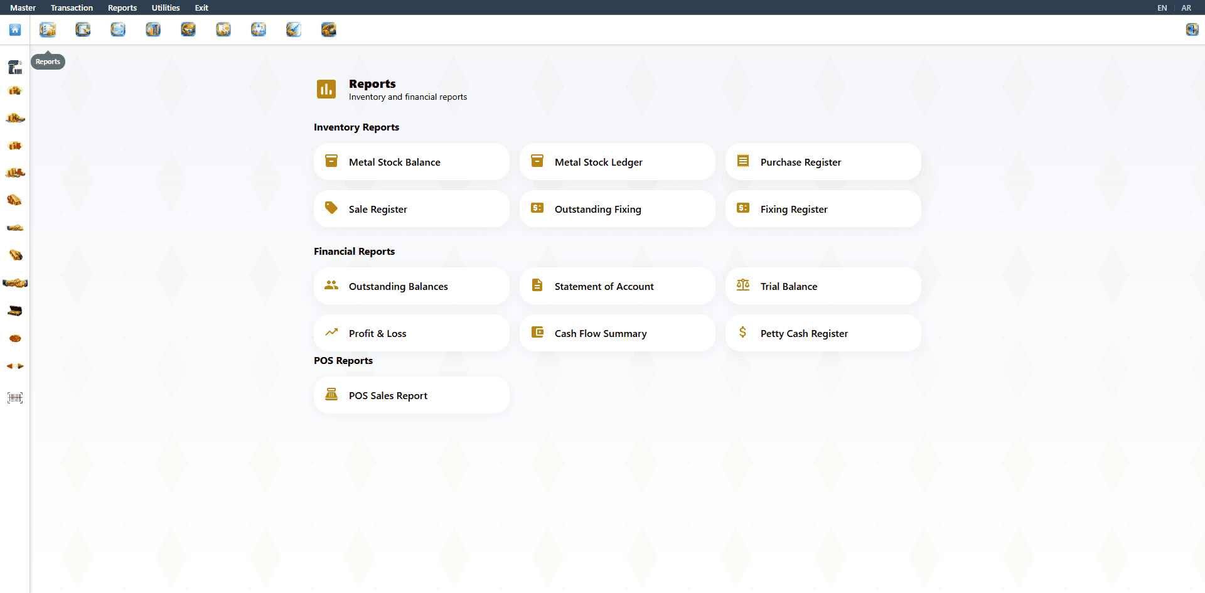Open the Master menu
Viewport: 1205px width, 593px height.
tap(23, 8)
